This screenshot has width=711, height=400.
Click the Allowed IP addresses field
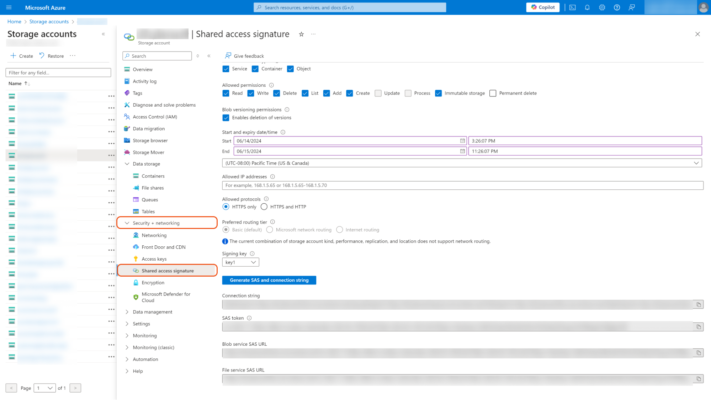point(462,185)
